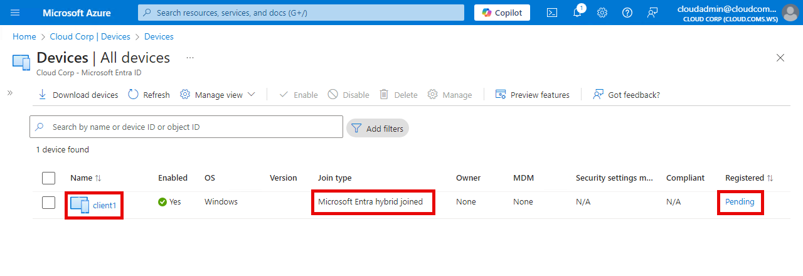Click the Join type column header

[x=335, y=178]
